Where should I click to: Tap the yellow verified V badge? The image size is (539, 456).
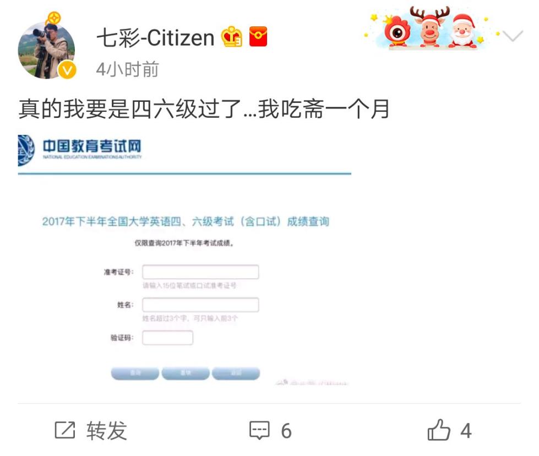pos(67,70)
